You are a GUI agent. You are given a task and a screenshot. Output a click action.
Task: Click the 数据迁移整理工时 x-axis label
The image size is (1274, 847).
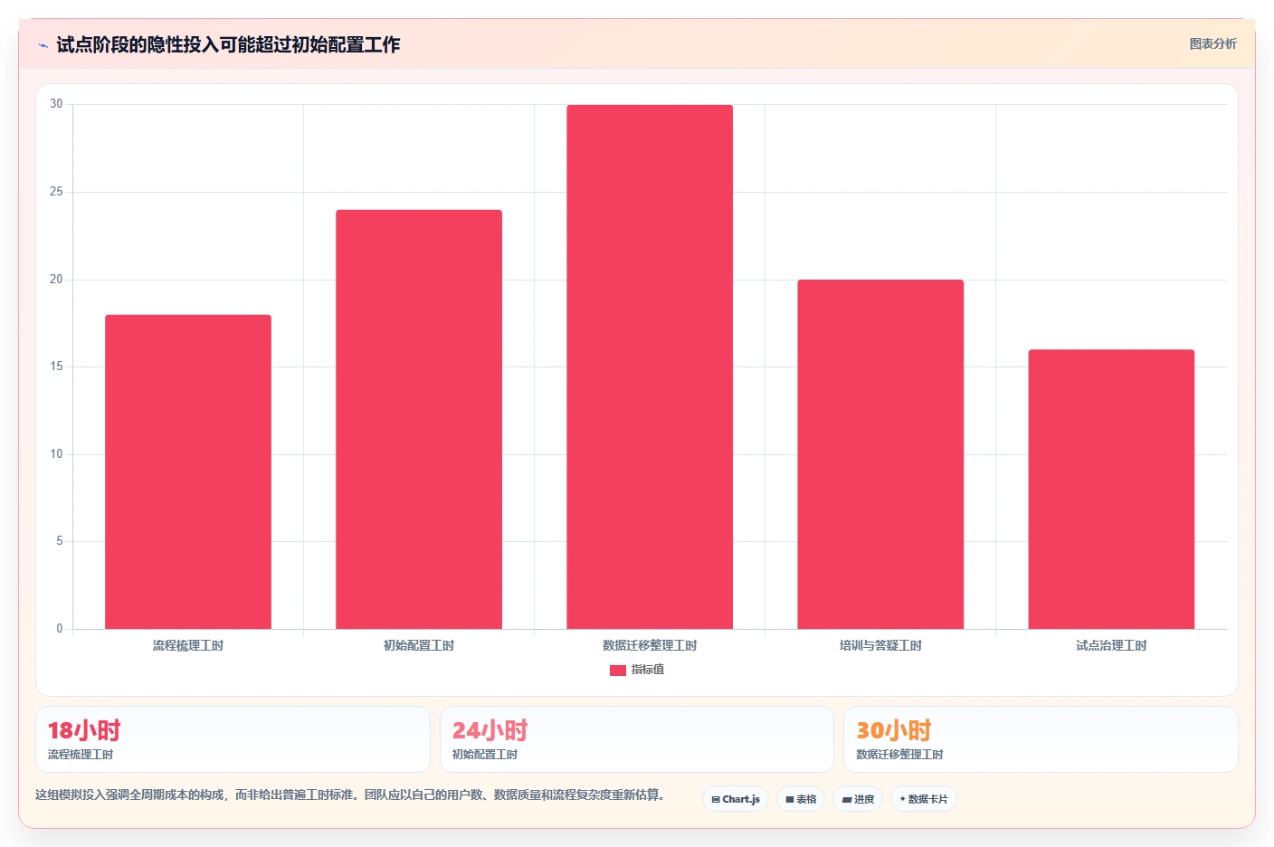pyautogui.click(x=650, y=645)
